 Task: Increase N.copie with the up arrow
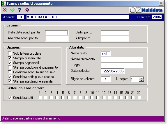(x=142, y=78)
